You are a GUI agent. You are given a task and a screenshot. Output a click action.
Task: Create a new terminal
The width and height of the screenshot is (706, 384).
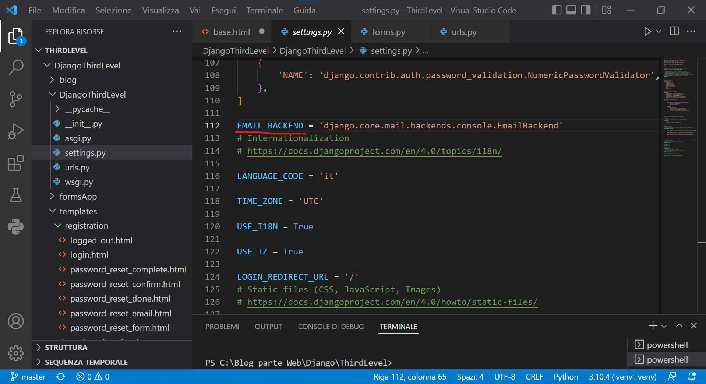[653, 326]
